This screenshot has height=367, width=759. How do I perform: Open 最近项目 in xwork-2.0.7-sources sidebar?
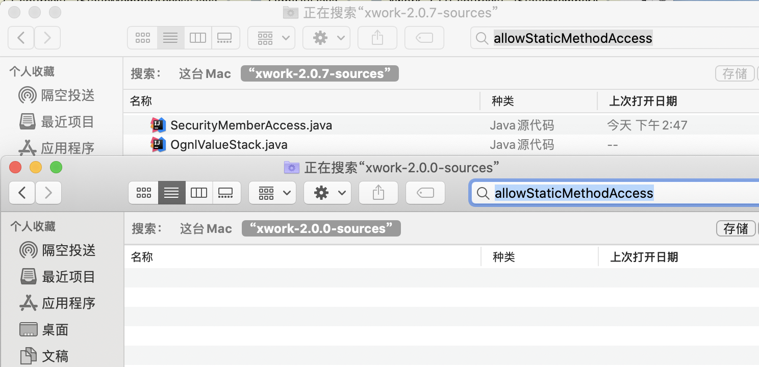(x=56, y=122)
